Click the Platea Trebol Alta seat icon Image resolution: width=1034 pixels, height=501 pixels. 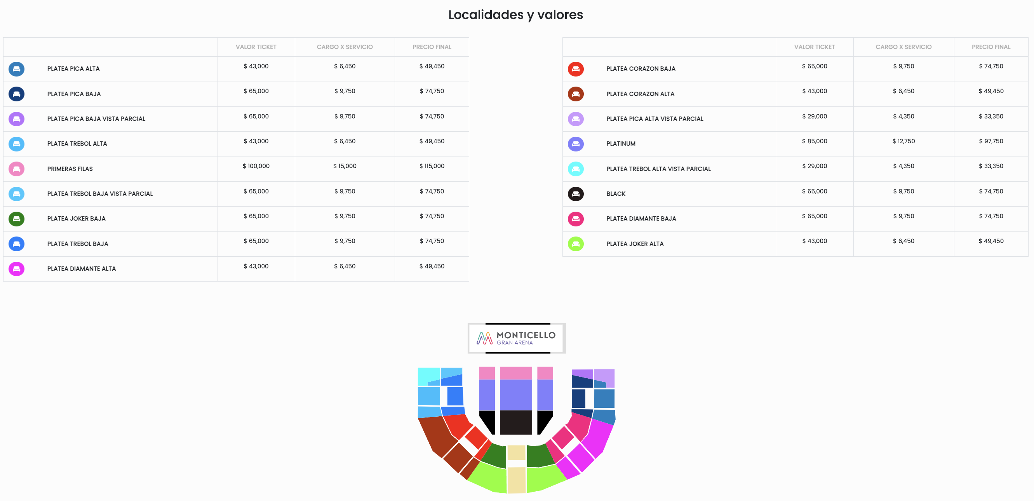coord(16,144)
